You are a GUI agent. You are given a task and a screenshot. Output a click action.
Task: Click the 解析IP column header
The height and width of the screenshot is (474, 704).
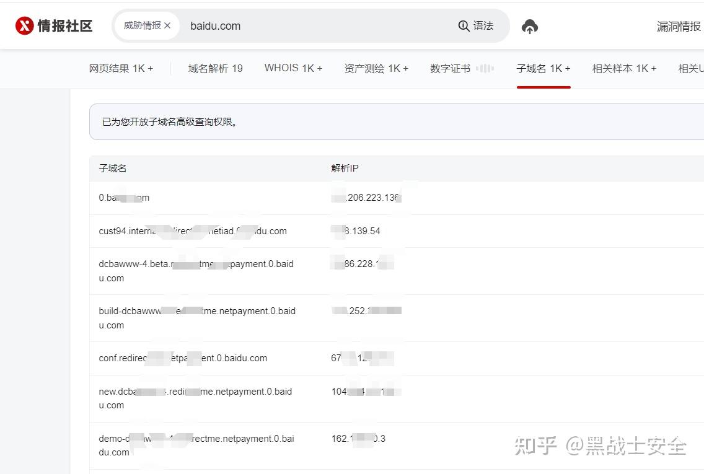[x=345, y=169]
